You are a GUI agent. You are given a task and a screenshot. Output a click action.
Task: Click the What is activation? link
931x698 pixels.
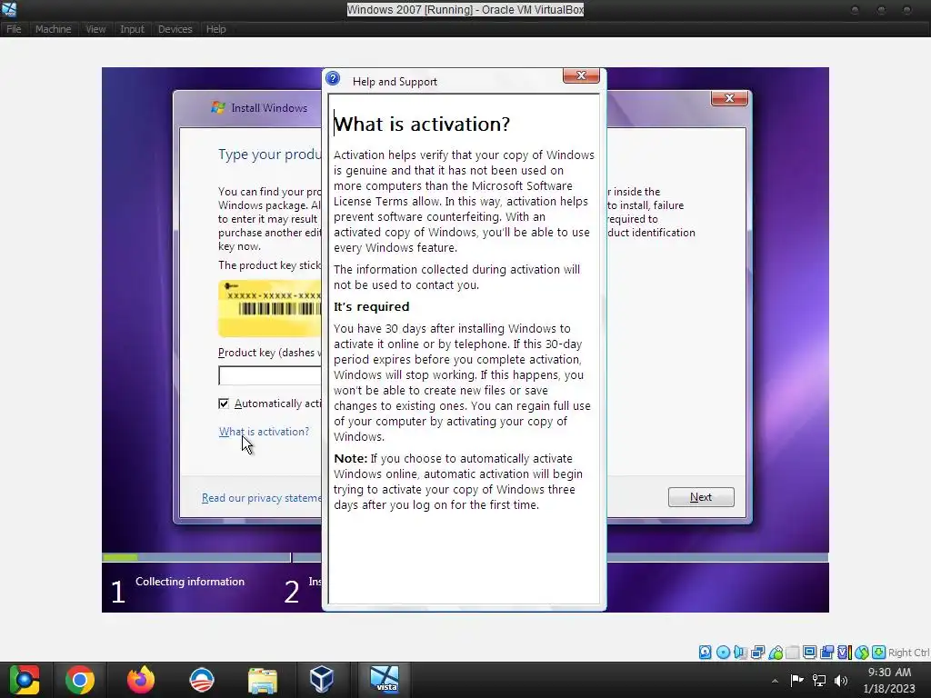click(264, 432)
